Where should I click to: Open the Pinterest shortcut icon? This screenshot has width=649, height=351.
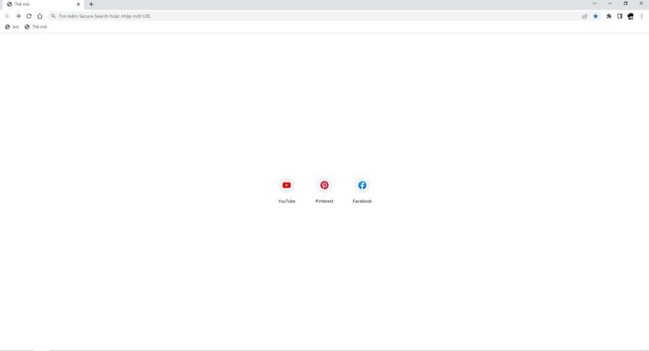point(324,185)
